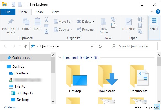The height and width of the screenshot is (110, 161).
Task: Navigate up with the Up arrow
Action: (26, 46)
